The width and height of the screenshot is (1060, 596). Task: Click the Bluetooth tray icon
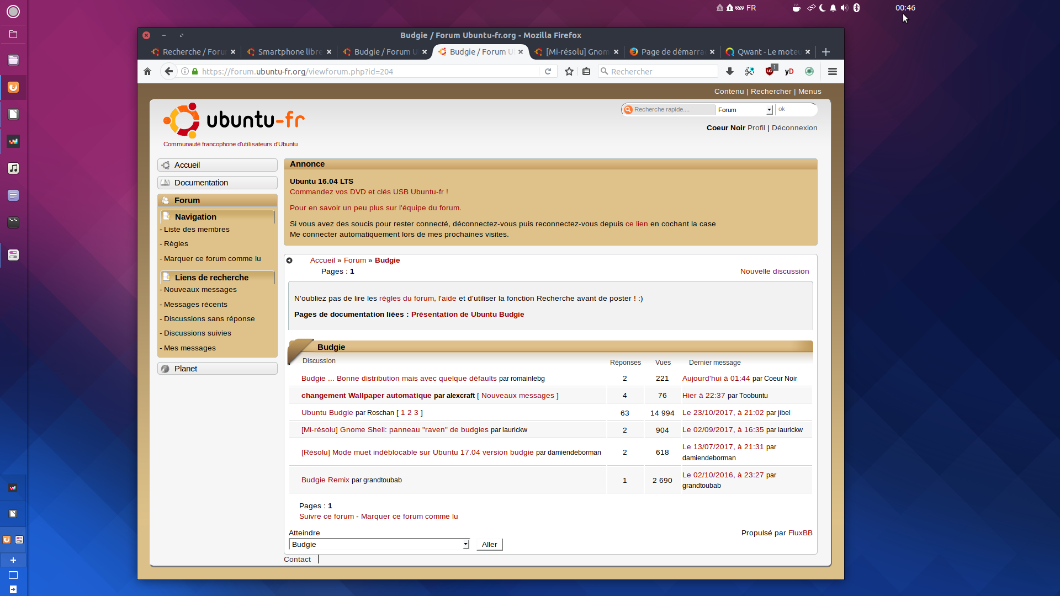[x=856, y=8]
